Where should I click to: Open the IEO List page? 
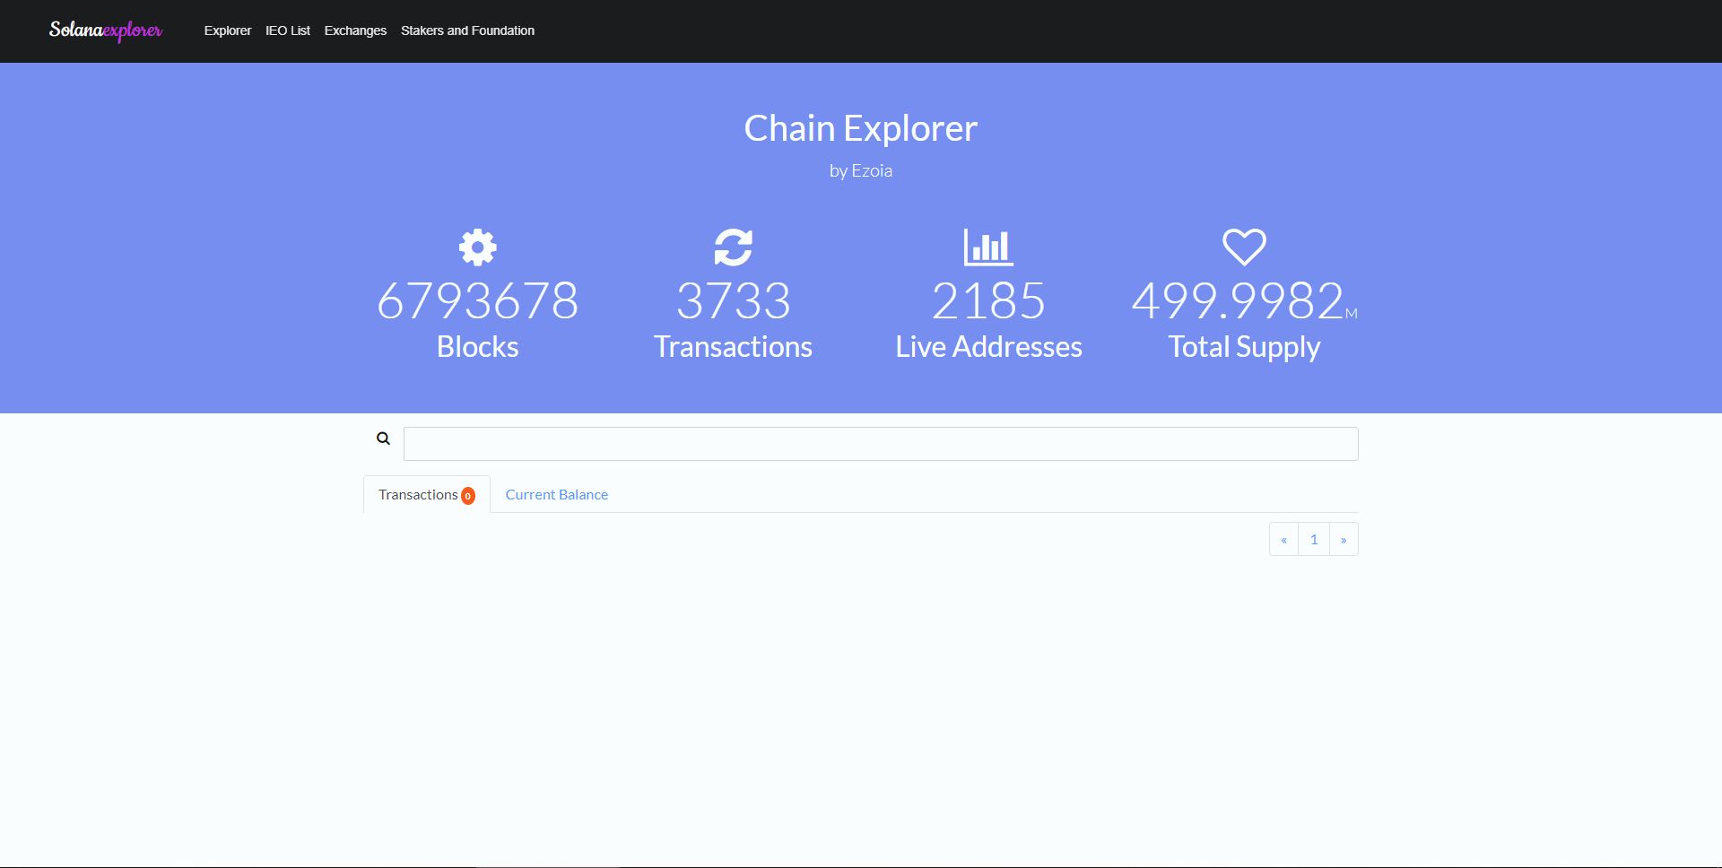[x=288, y=30]
